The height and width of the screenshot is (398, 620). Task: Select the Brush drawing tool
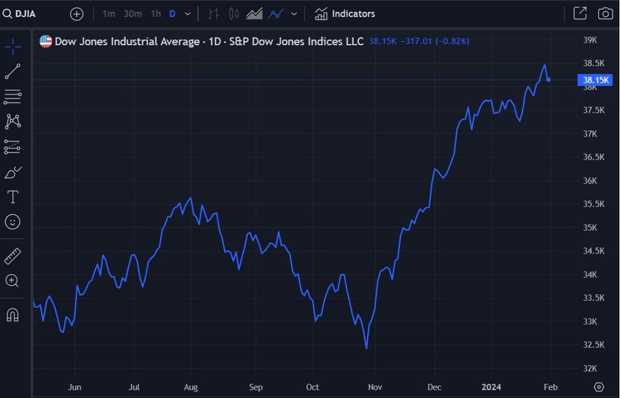point(12,172)
